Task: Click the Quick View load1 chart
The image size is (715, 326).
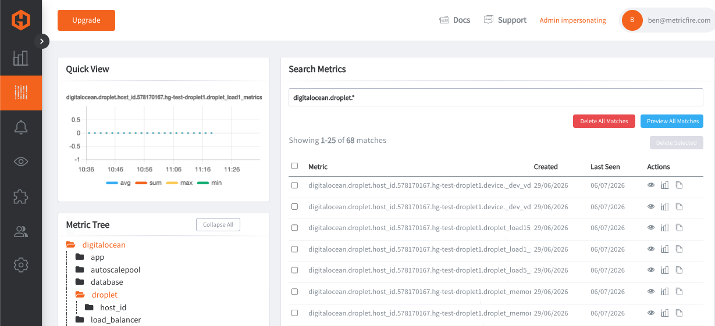Action: [163, 141]
